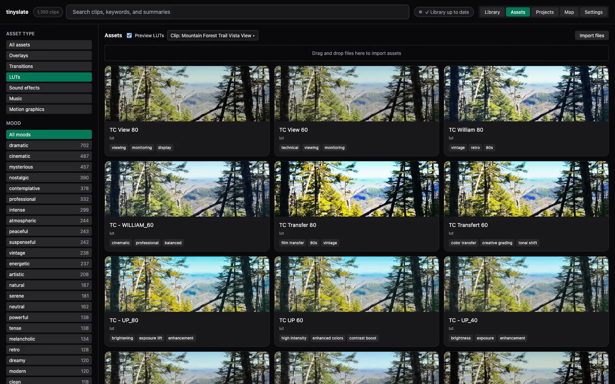Select the LUTs asset type

click(x=49, y=77)
